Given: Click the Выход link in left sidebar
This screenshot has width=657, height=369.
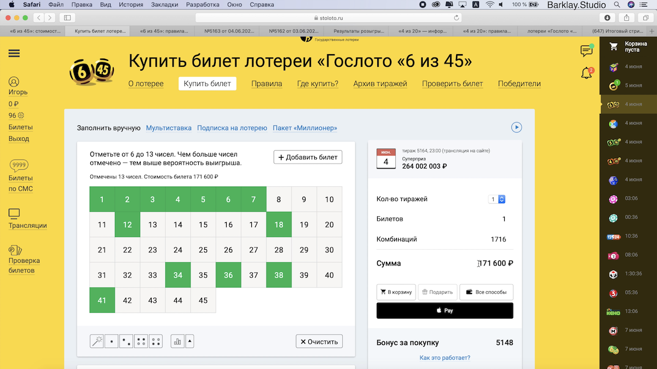Looking at the screenshot, I should tap(19, 139).
